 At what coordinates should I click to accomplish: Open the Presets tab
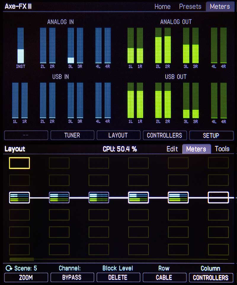point(190,7)
